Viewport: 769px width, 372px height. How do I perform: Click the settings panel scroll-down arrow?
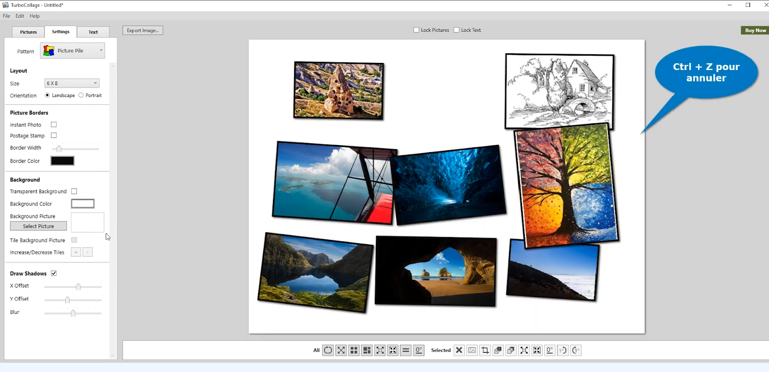[113, 356]
